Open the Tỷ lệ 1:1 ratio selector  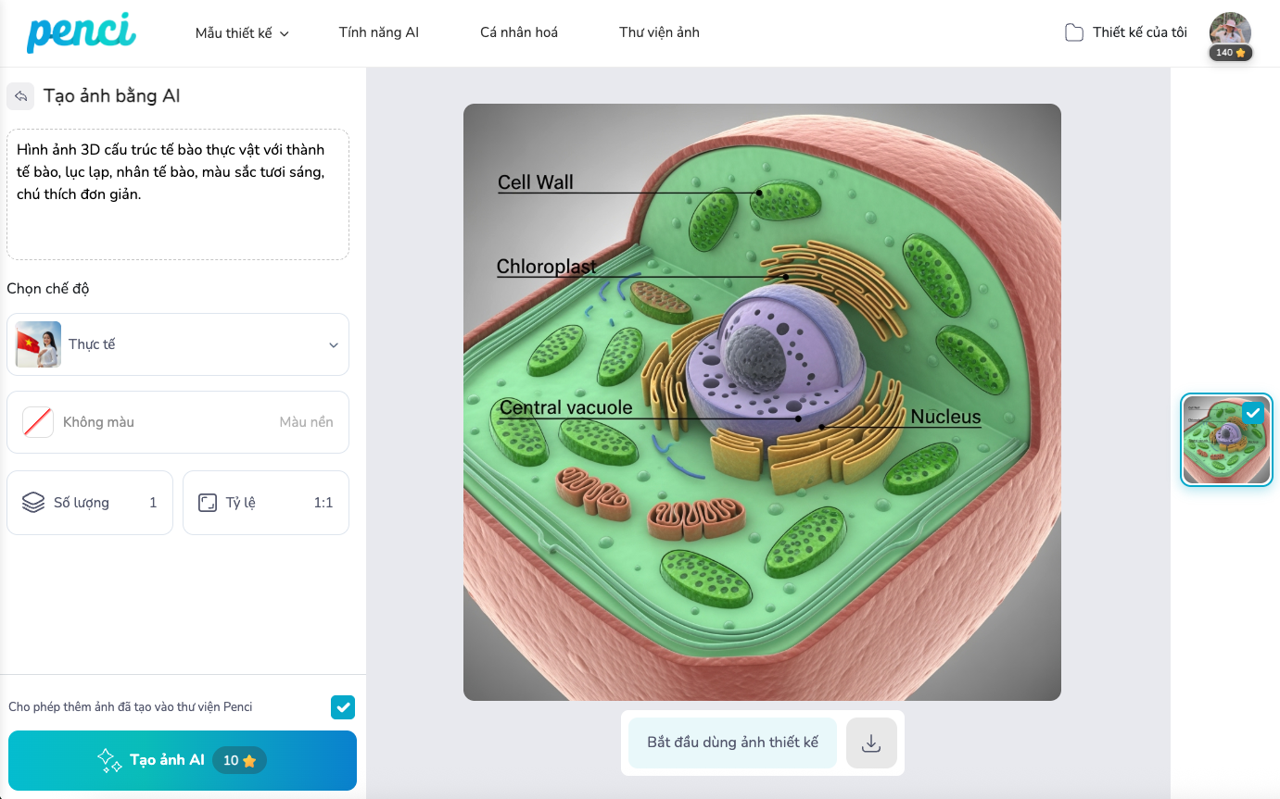(266, 503)
